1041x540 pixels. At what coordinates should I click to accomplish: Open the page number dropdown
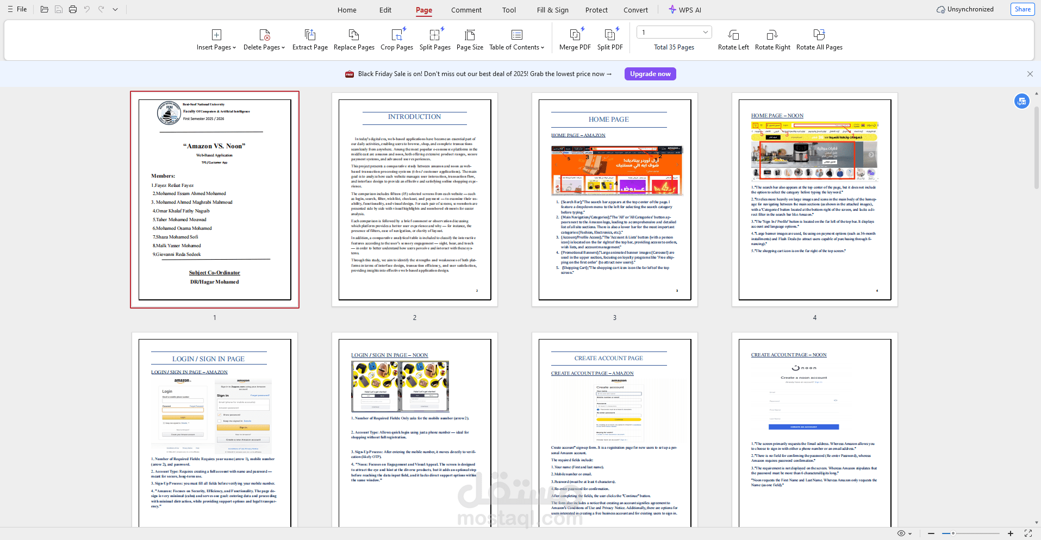674,32
